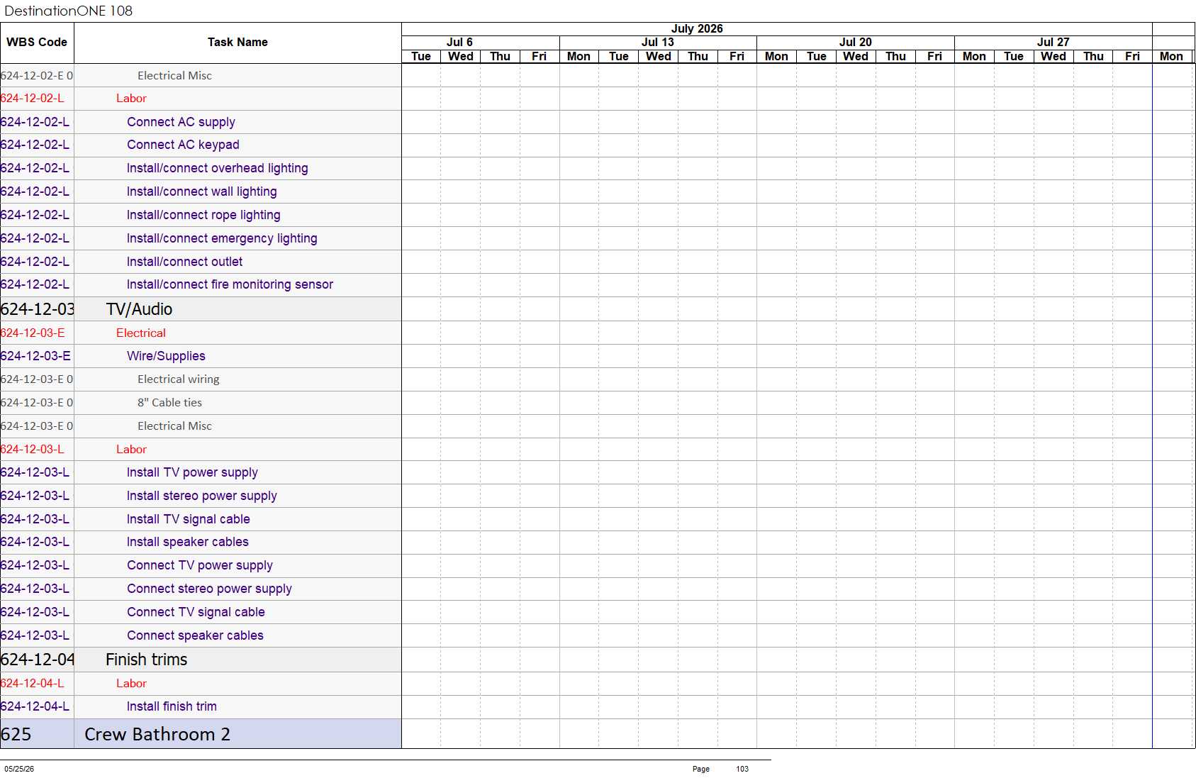Click the 05/25/26 date footer
1196x778 pixels.
pos(19,769)
